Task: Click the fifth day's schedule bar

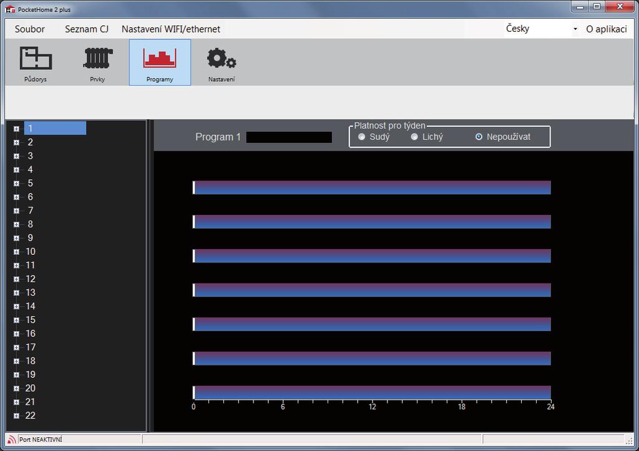Action: 372,324
